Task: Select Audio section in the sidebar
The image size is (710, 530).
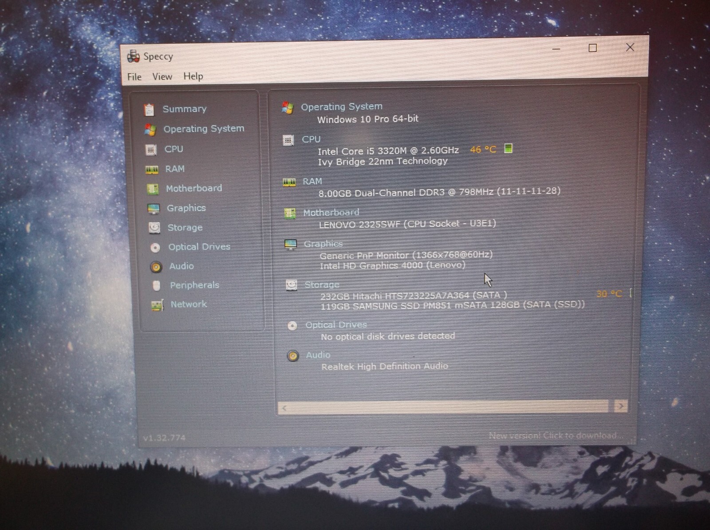Action: tap(181, 266)
